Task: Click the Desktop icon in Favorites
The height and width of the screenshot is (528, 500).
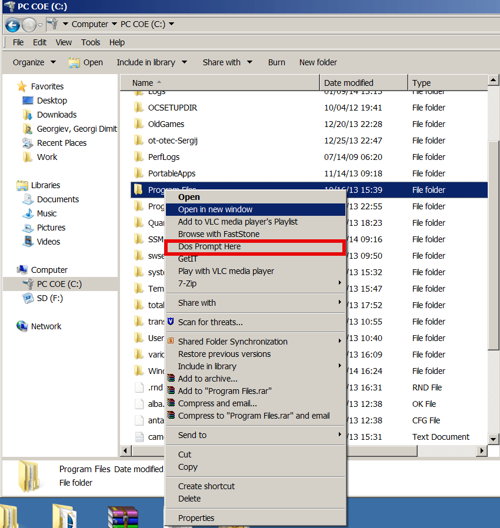Action: click(28, 101)
